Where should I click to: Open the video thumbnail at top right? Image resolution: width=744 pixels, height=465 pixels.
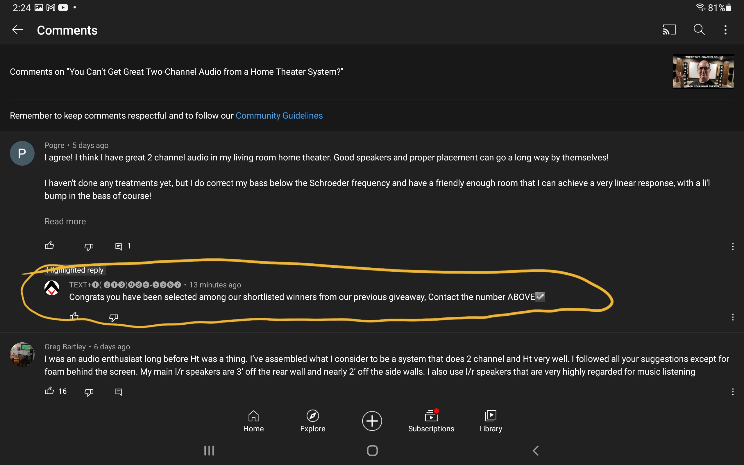(703, 72)
